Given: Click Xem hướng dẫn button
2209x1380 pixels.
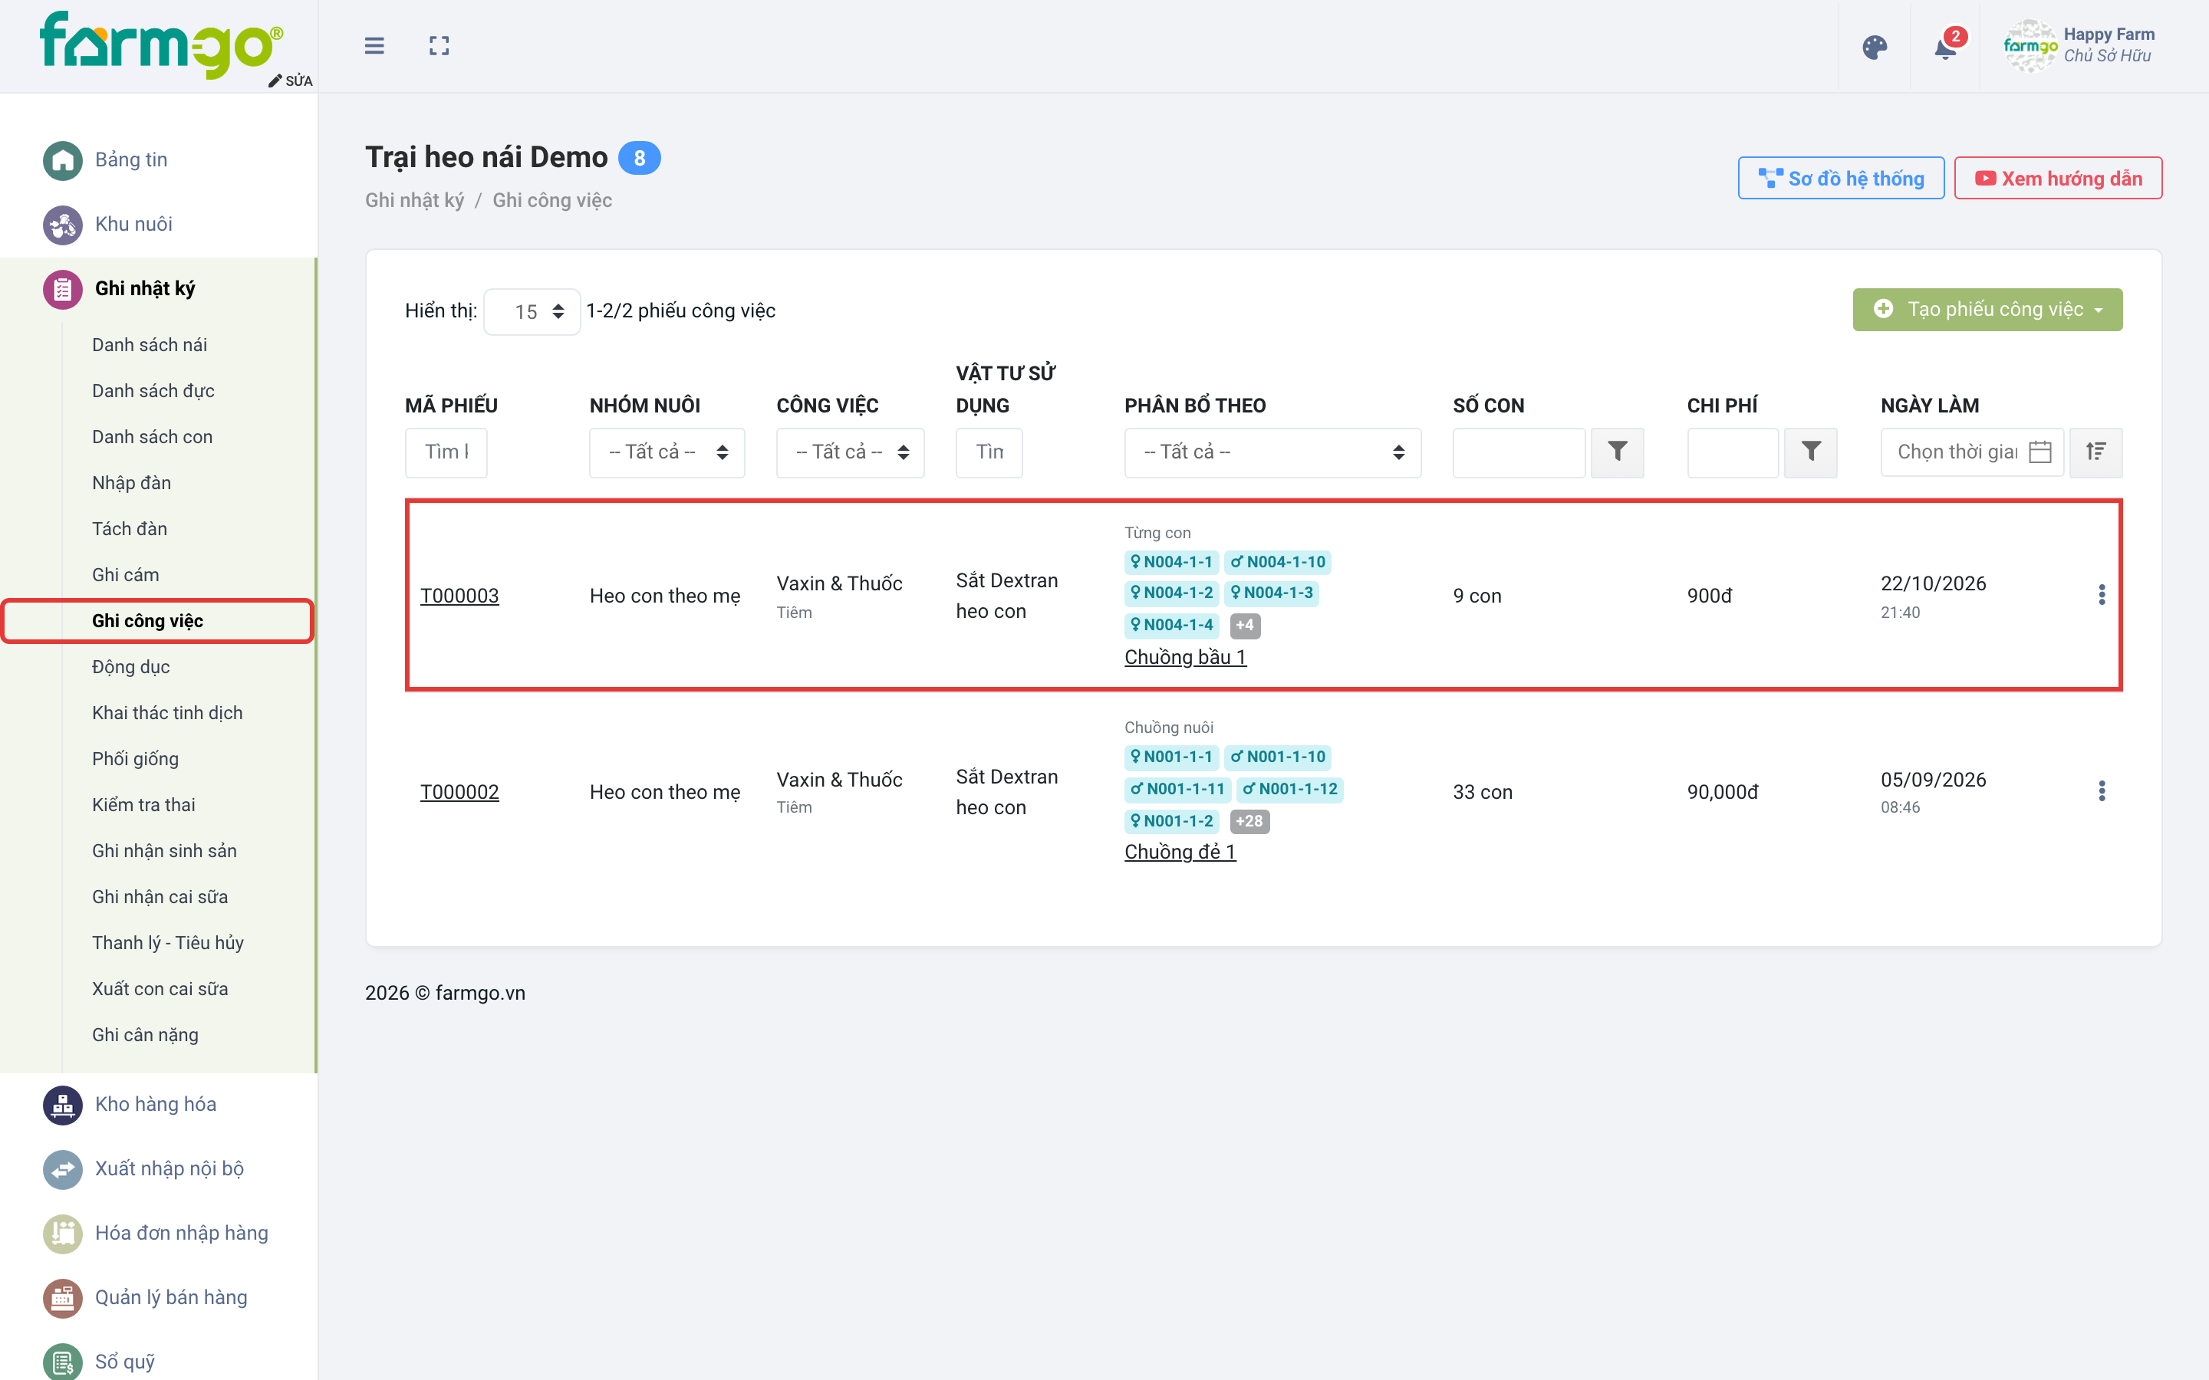Looking at the screenshot, I should pos(2057,178).
